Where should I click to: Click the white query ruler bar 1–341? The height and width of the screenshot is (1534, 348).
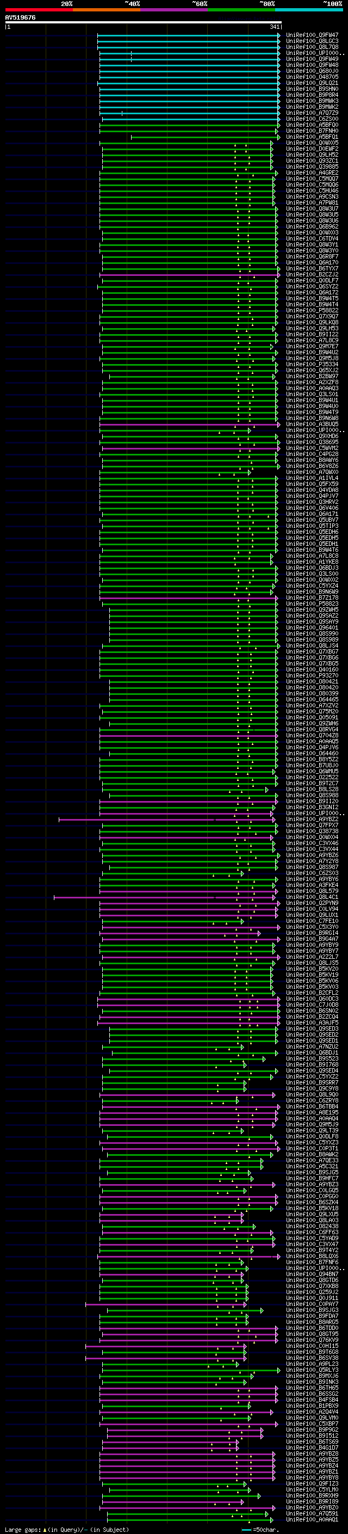click(144, 23)
